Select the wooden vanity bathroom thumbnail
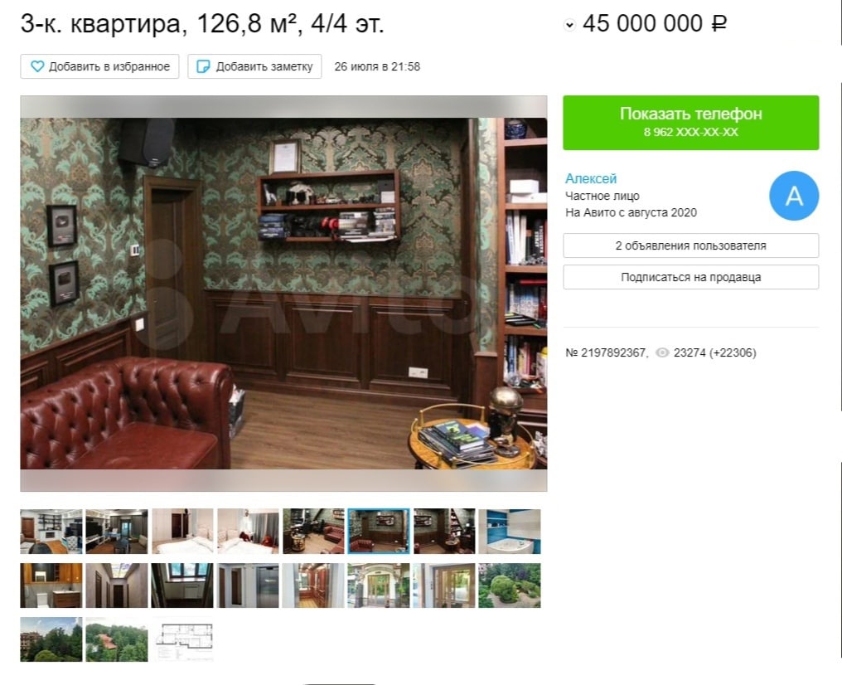Image resolution: width=842 pixels, height=685 pixels. 51,585
